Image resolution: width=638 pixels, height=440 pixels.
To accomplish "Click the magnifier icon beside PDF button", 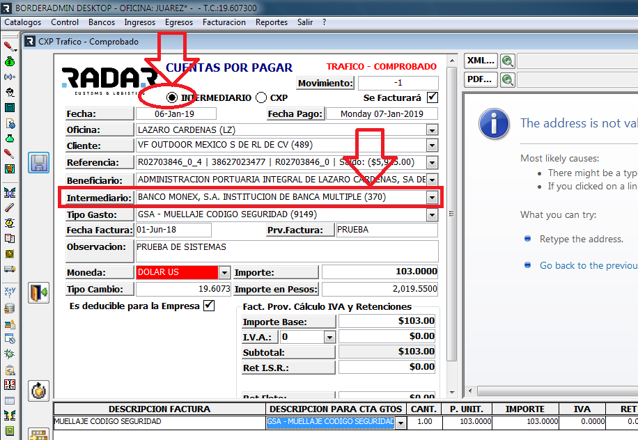I will click(507, 79).
